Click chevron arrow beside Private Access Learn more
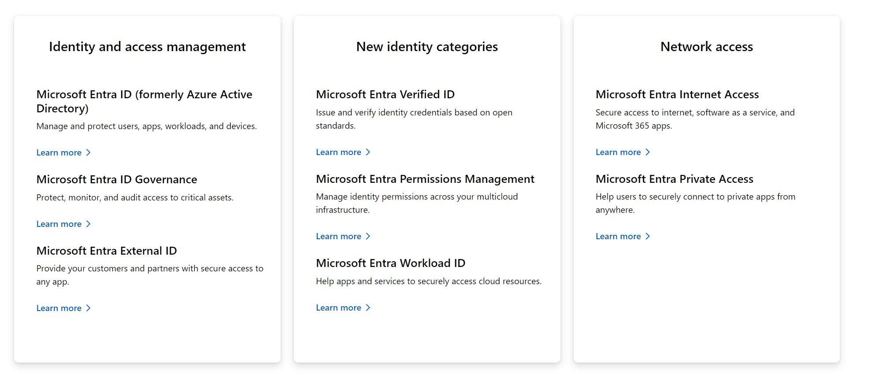Image resolution: width=879 pixels, height=378 pixels. [648, 236]
